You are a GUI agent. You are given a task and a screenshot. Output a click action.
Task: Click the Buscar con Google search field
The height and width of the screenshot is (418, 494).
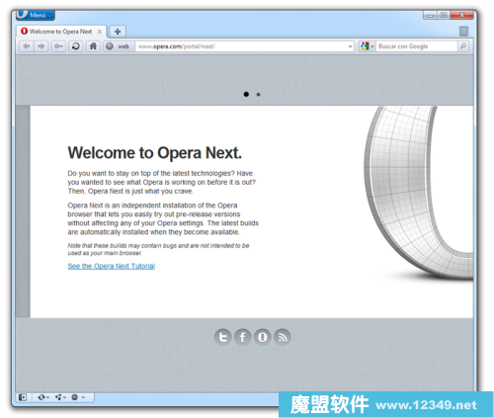pyautogui.click(x=417, y=46)
